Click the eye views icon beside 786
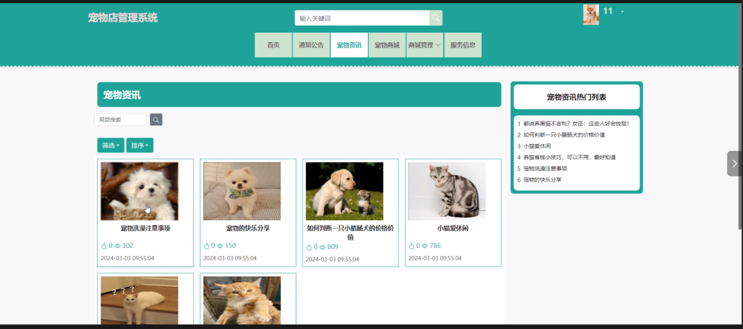743x329 pixels. [425, 246]
